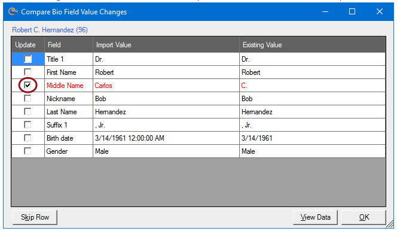
Task: Sort by the Field column header
Action: coord(69,45)
